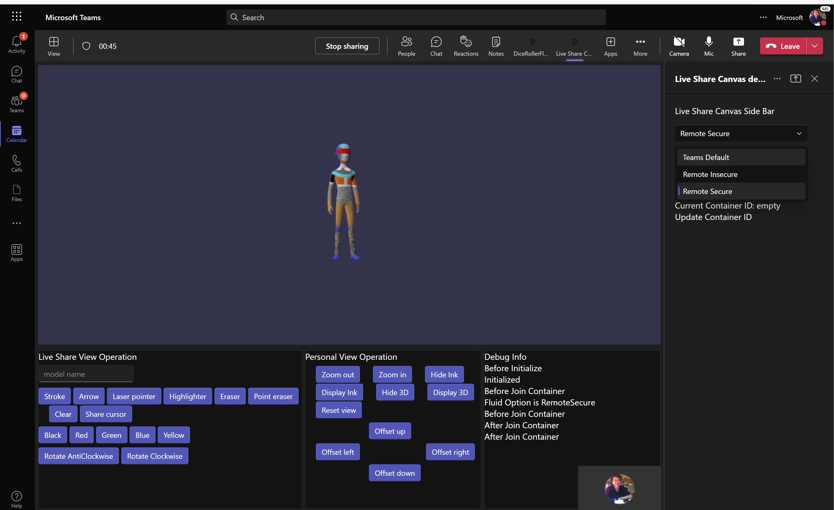Open the meeting Chat panel
The width and height of the screenshot is (834, 510).
point(436,46)
